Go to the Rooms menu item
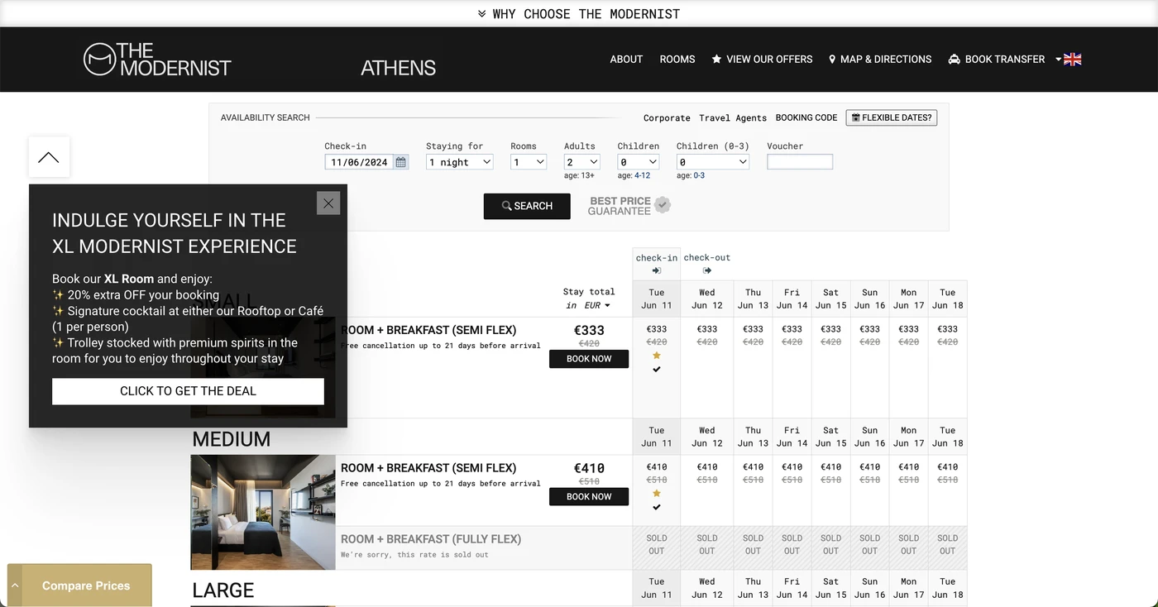The height and width of the screenshot is (607, 1158). click(677, 60)
